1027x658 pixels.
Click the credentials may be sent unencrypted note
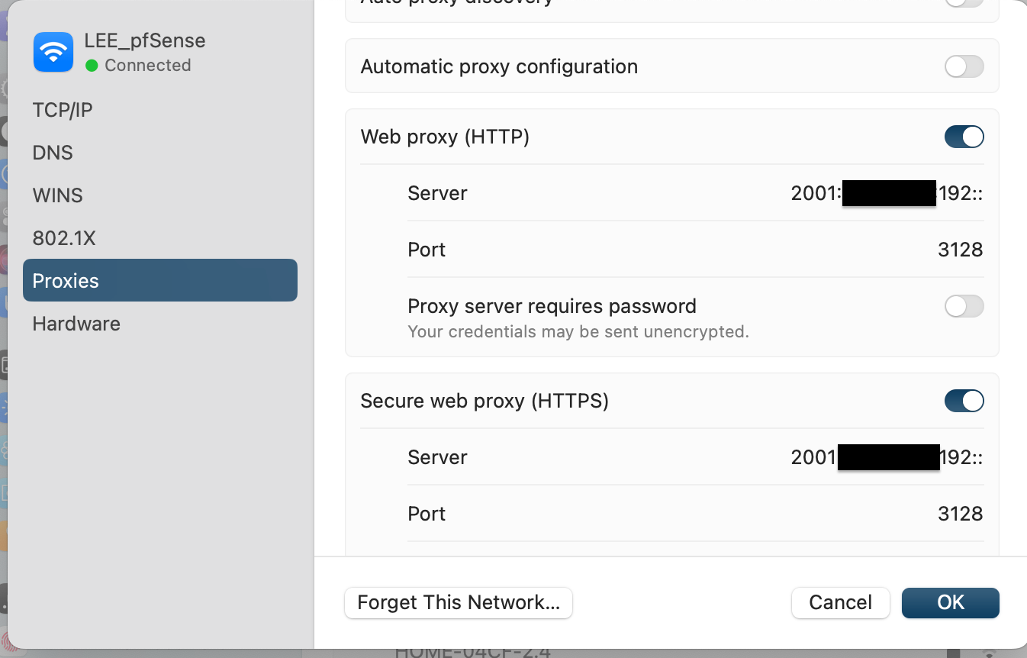click(578, 332)
